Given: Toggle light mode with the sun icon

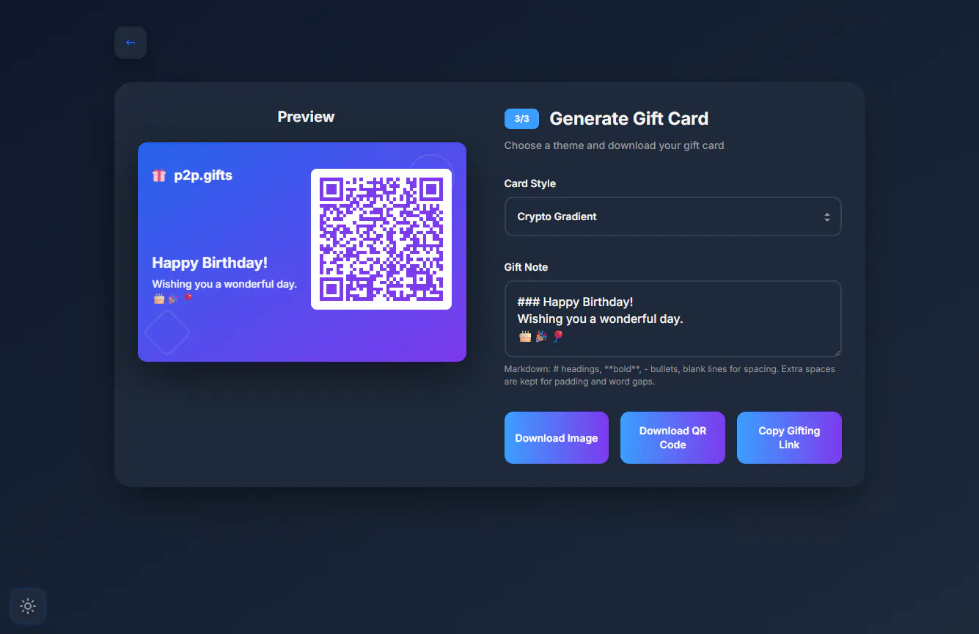Looking at the screenshot, I should [28, 606].
